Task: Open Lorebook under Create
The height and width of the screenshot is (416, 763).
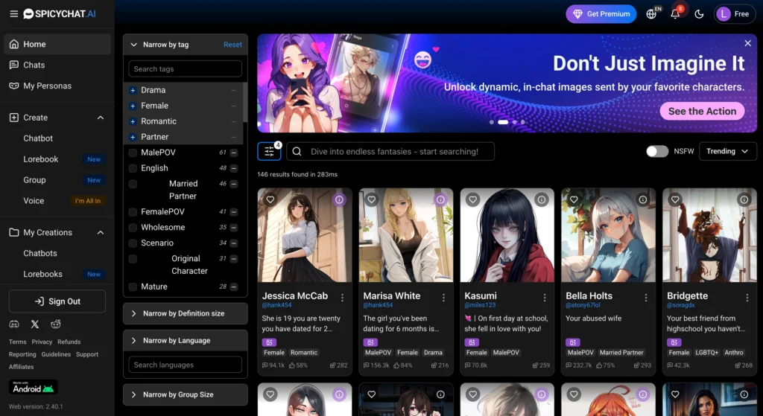Action: coord(41,159)
